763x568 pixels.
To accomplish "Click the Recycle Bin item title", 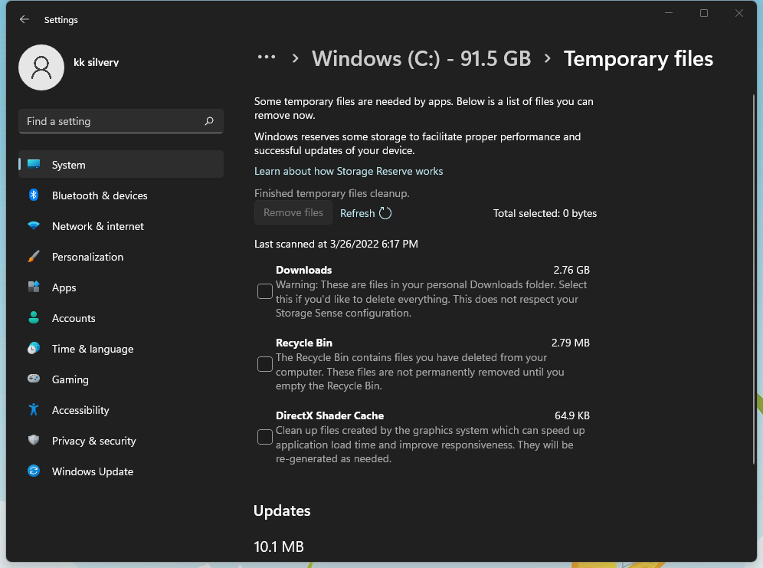I will [304, 343].
